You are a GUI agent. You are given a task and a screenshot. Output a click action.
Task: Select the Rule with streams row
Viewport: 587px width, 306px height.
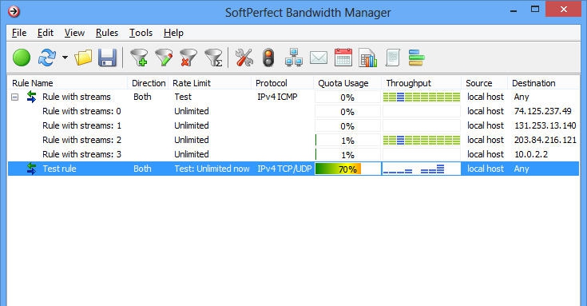pos(294,97)
